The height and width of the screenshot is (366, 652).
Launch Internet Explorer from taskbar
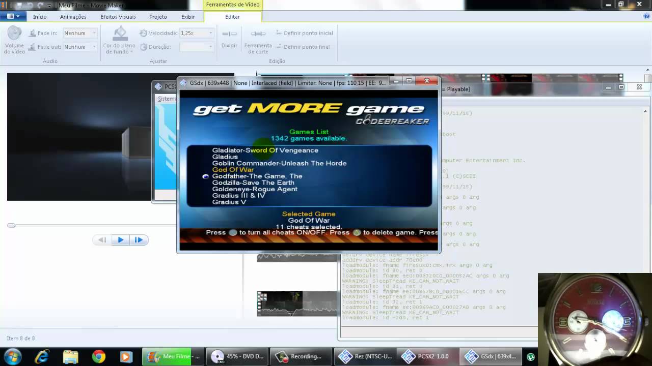point(42,357)
